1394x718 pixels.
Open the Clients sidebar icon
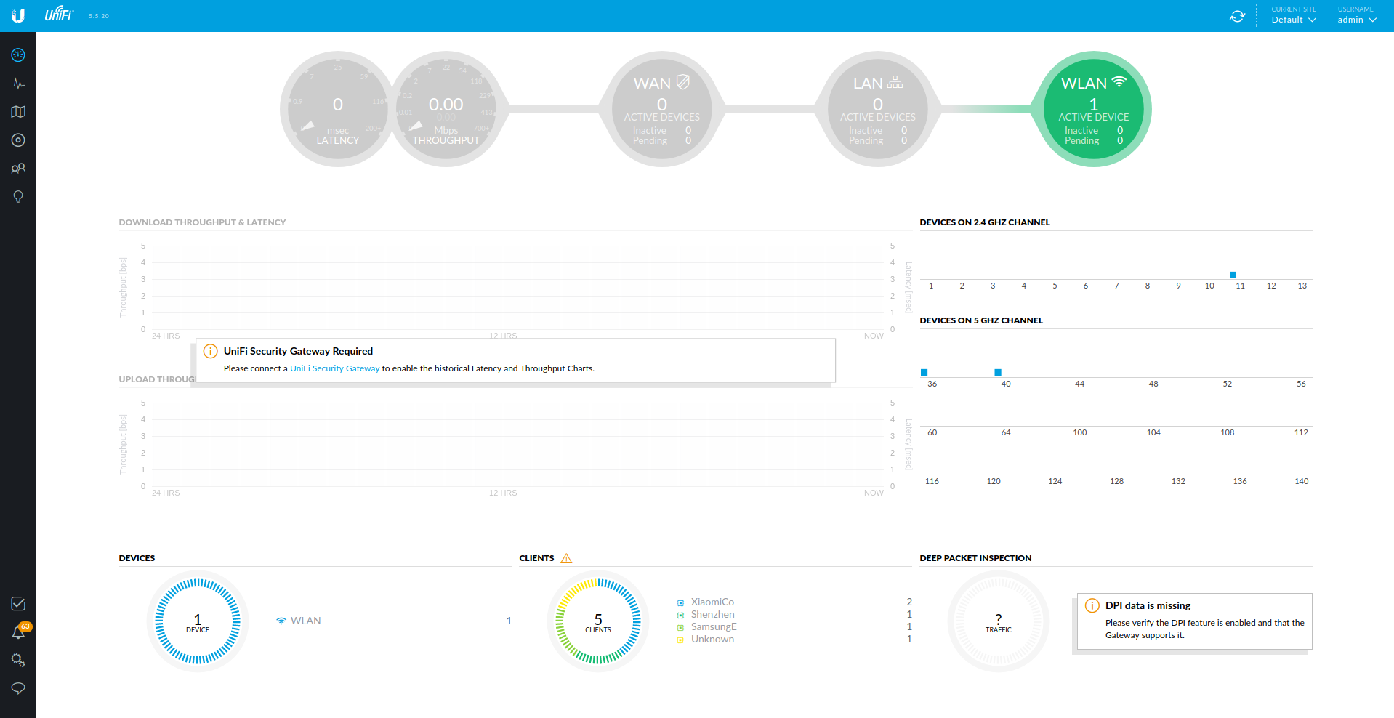[18, 169]
